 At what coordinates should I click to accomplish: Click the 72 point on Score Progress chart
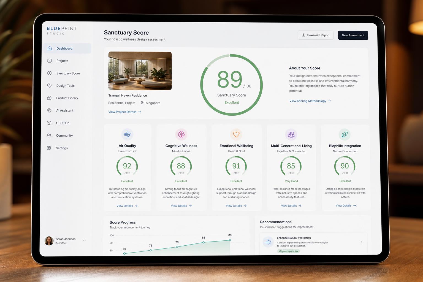pyautogui.click(x=151, y=250)
